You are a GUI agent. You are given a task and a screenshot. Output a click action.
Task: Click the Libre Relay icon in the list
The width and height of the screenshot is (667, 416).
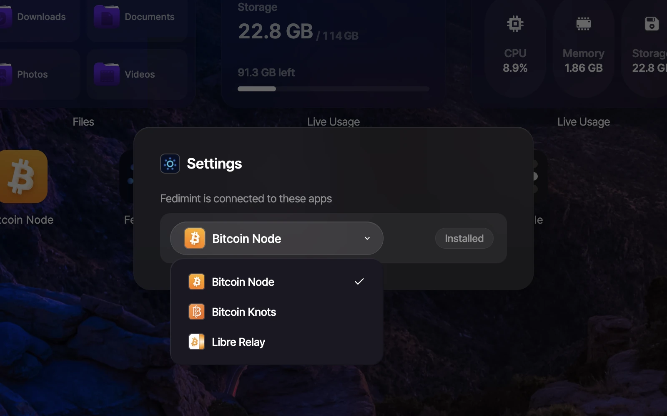196,342
